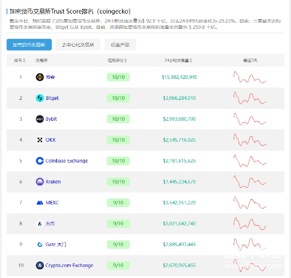The height and width of the screenshot is (278, 291).
Task: Open the MEXC exchange link
Action: coord(52,203)
